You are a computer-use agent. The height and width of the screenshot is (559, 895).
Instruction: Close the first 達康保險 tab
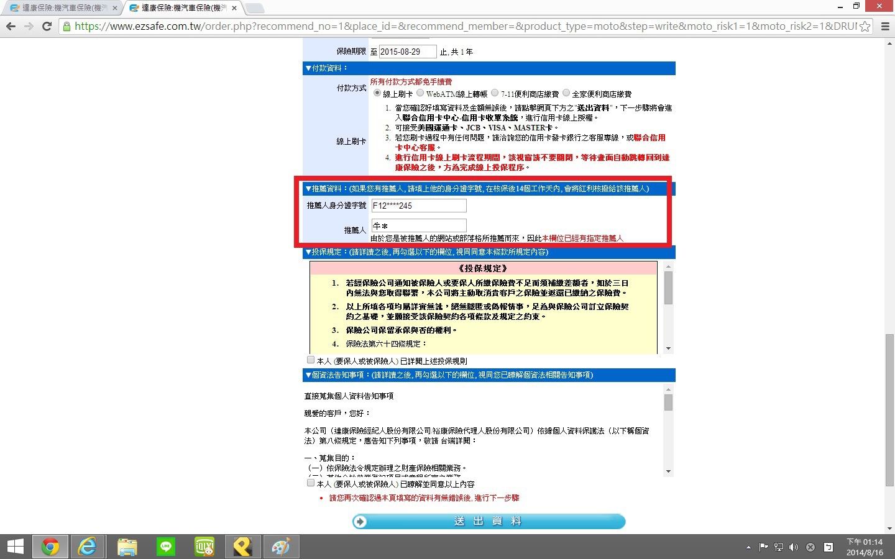115,8
